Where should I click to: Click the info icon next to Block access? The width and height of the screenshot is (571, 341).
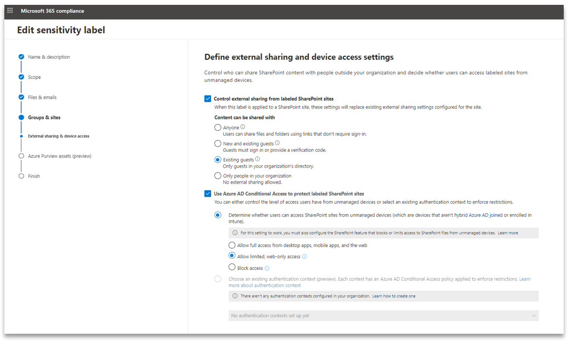click(x=267, y=268)
